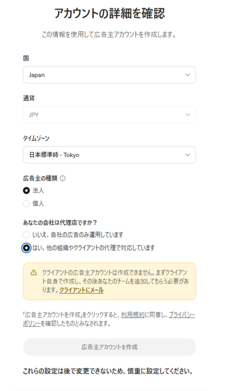The image size is (225, 391).
Task: Open the 通貨 dropdown showing JPY
Action: click(109, 115)
